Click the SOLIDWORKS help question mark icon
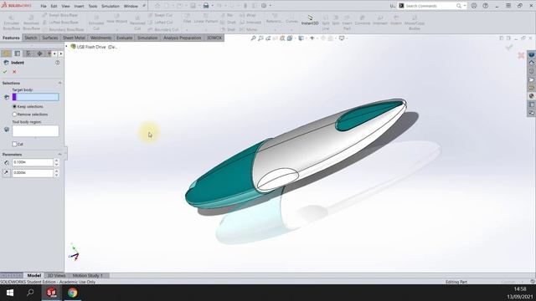The height and width of the screenshot is (301, 536). [486, 6]
